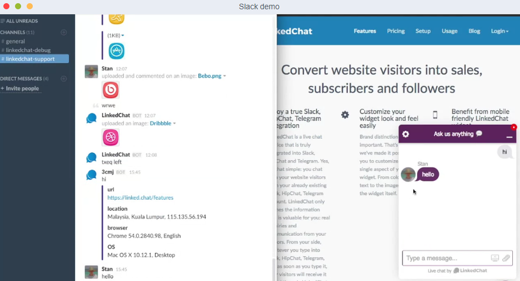The width and height of the screenshot is (520, 281).
Task: Click the LinkedChat logo on webpage header
Action: [x=294, y=31]
